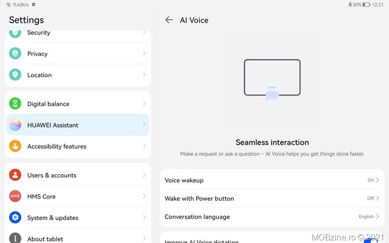The height and width of the screenshot is (243, 389).
Task: Tap the Accessibility features hand icon
Action: click(15, 146)
